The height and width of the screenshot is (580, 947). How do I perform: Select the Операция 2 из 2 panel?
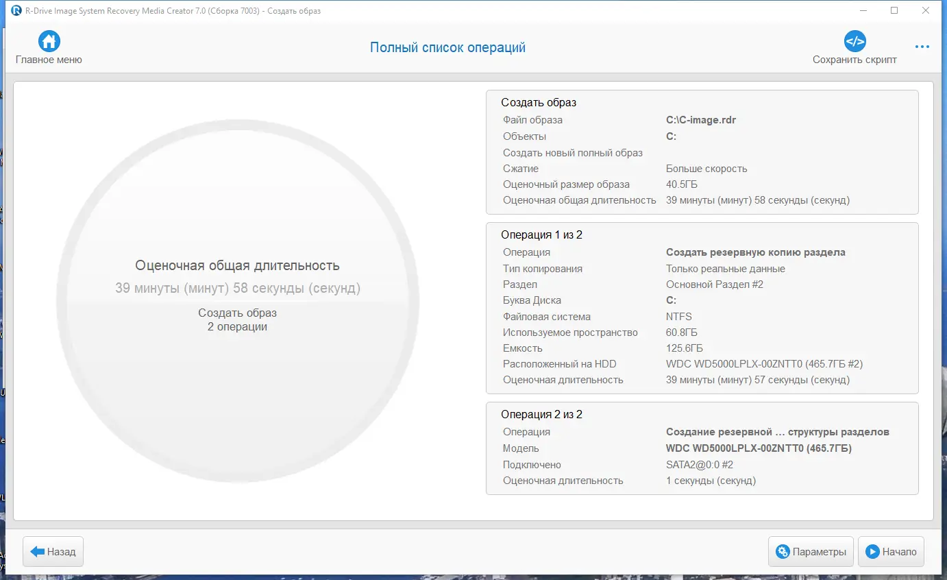point(702,448)
